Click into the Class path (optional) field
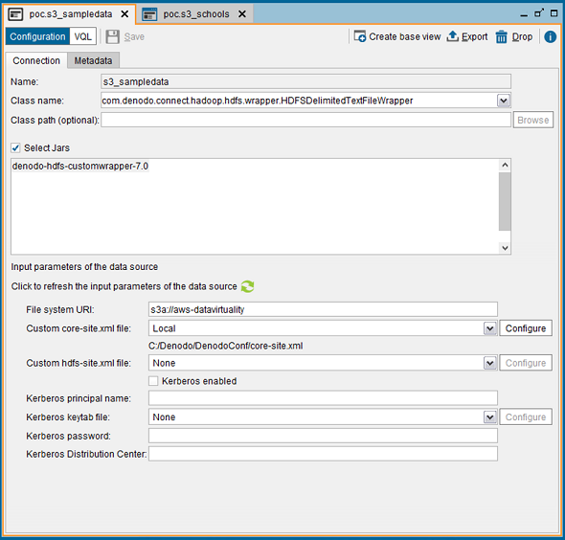 305,120
